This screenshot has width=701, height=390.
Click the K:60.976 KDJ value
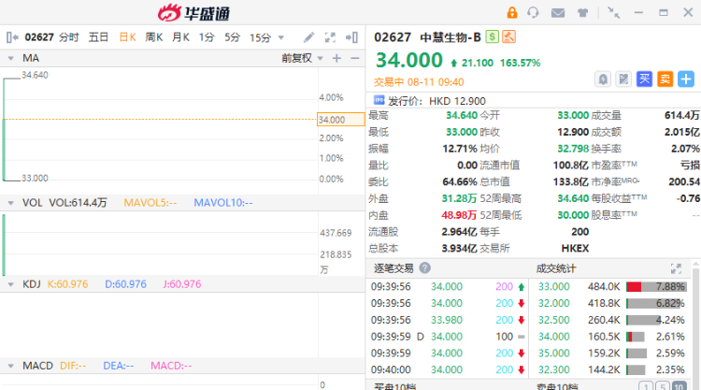[x=67, y=284]
